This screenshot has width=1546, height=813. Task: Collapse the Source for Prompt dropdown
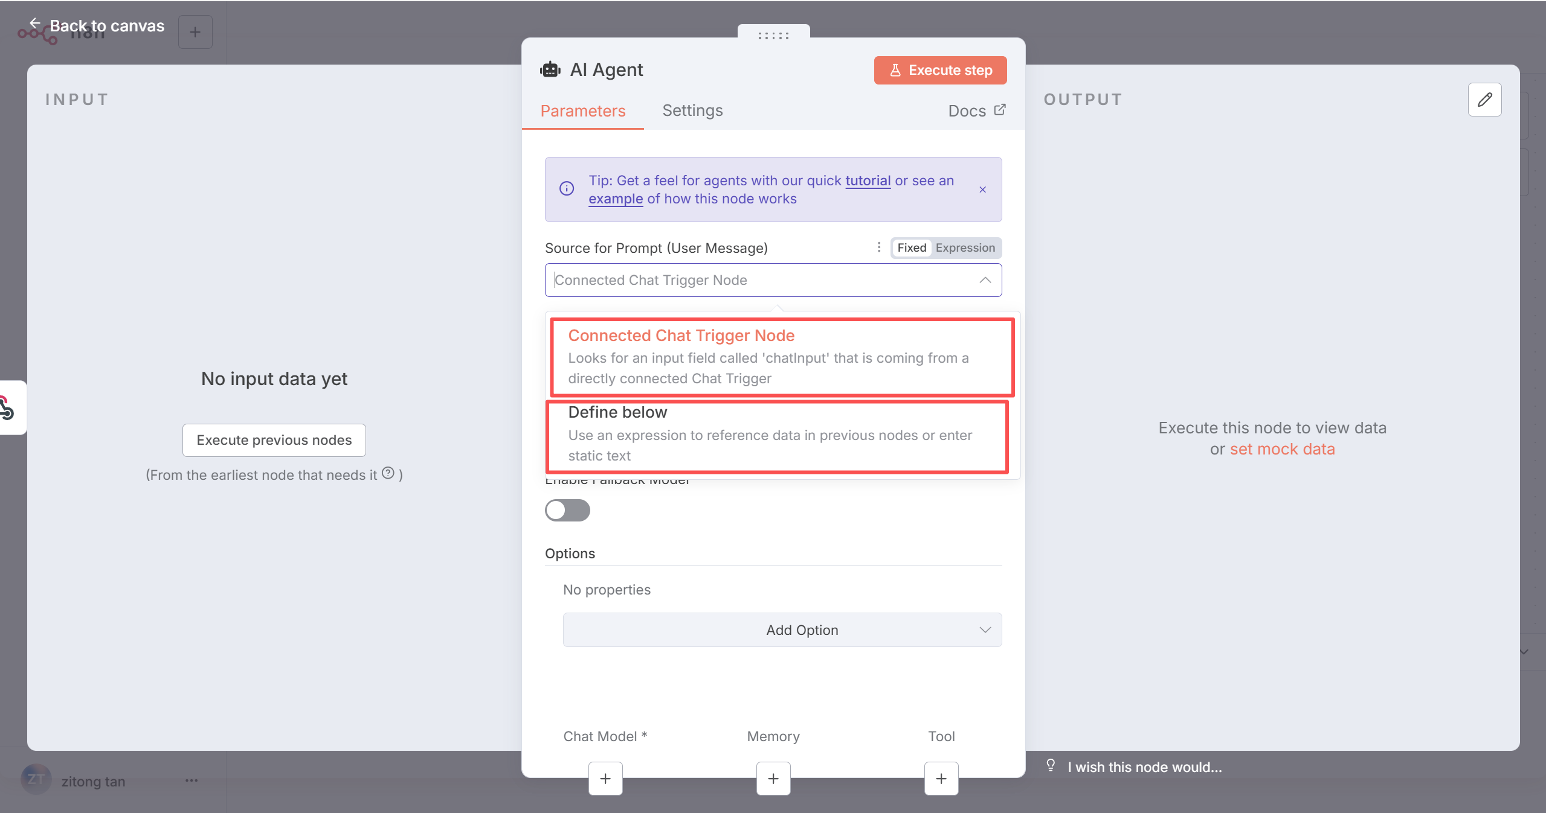[985, 280]
